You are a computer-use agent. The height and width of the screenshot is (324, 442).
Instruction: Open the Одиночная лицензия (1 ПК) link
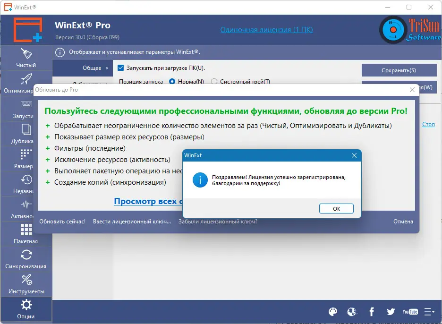[x=267, y=30]
